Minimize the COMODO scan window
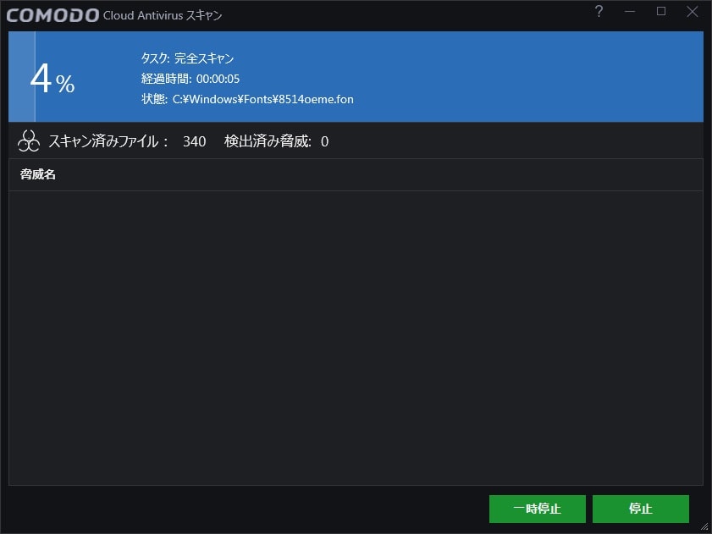Viewport: 712px width, 534px height. point(630,11)
